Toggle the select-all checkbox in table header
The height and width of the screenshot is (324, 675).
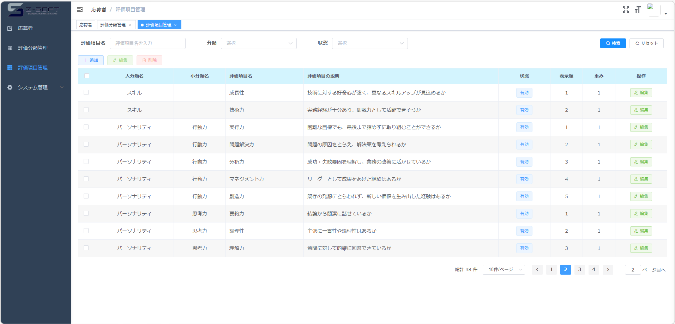(86, 75)
